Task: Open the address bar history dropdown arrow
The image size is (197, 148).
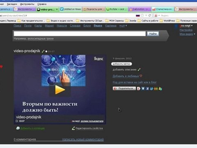Action: (146, 16)
